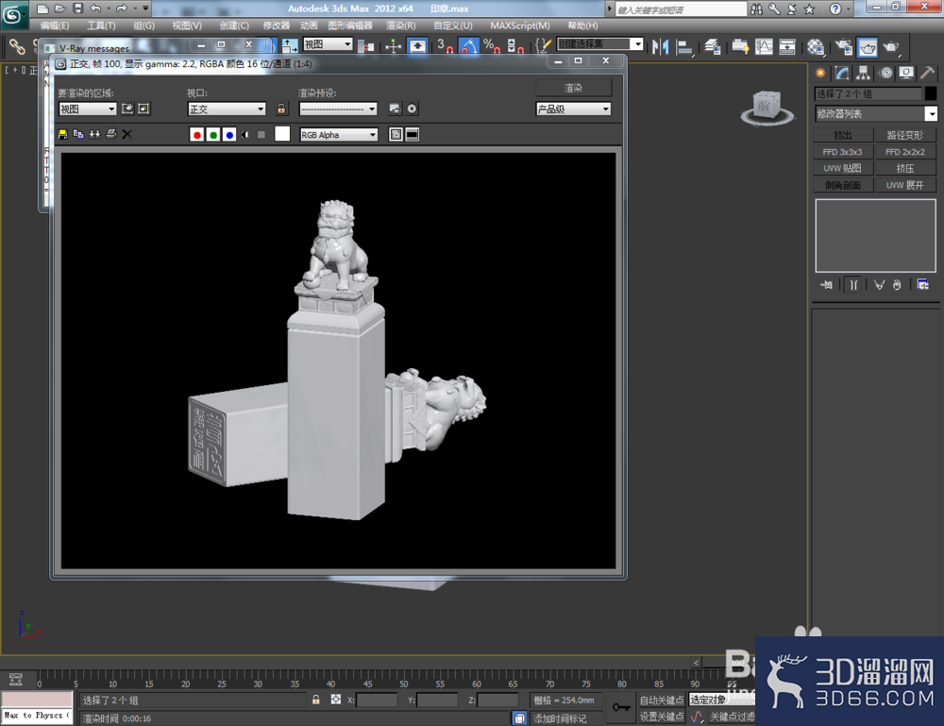This screenshot has height=726, width=944.
Task: Open the Schematic View icon
Action: [787, 46]
